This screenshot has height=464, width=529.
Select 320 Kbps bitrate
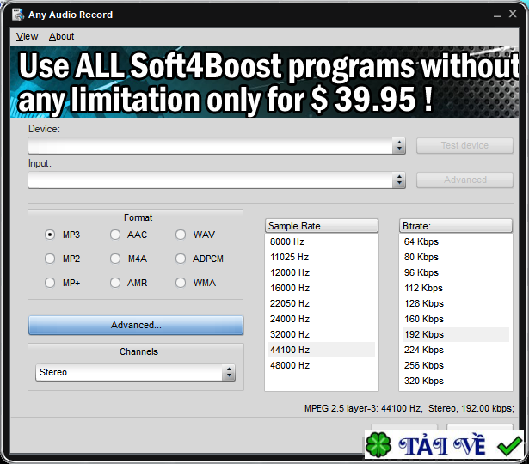(456, 381)
